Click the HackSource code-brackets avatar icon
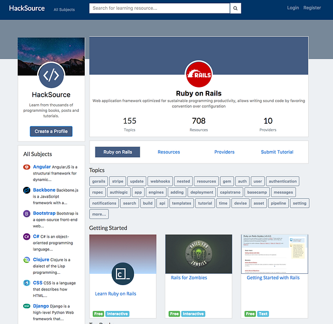 pos(51,75)
